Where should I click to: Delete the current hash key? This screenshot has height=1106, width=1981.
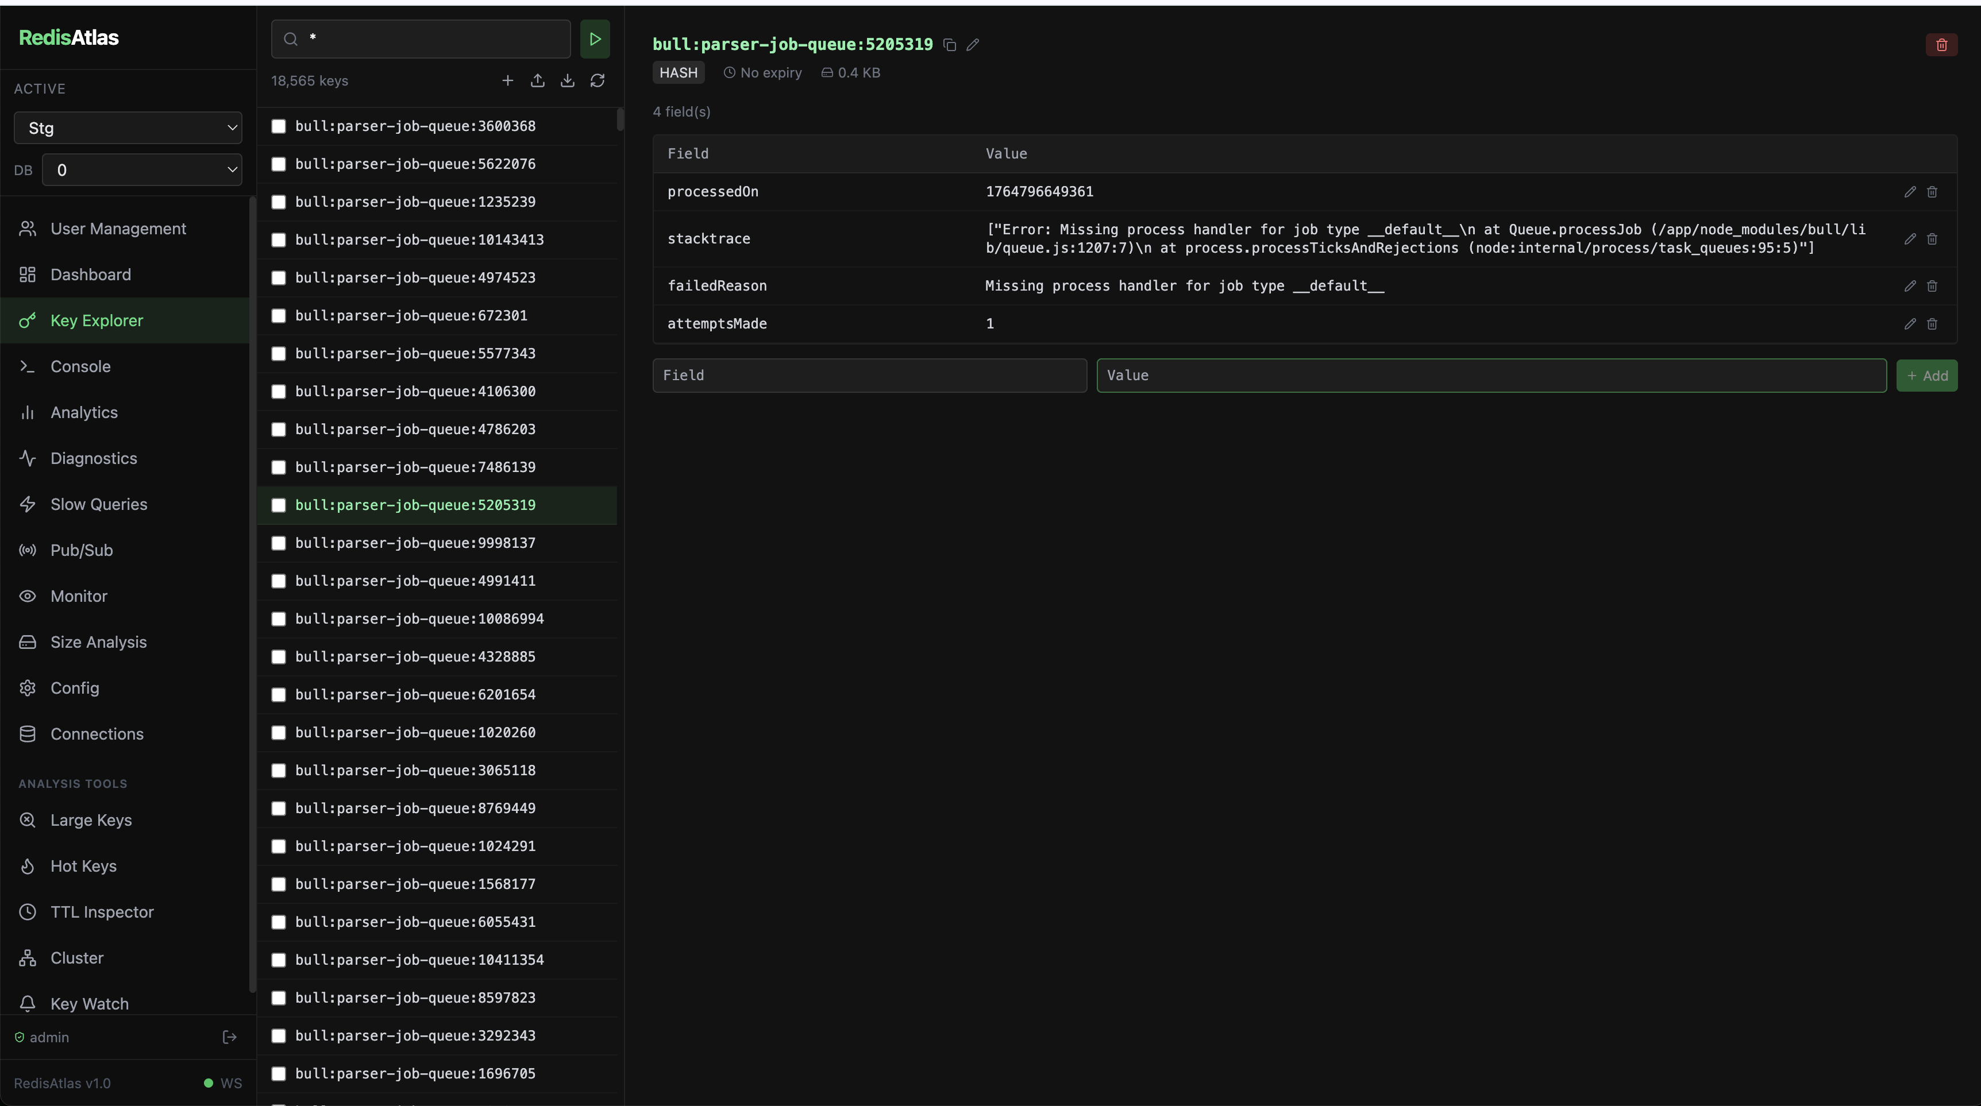tap(1942, 44)
